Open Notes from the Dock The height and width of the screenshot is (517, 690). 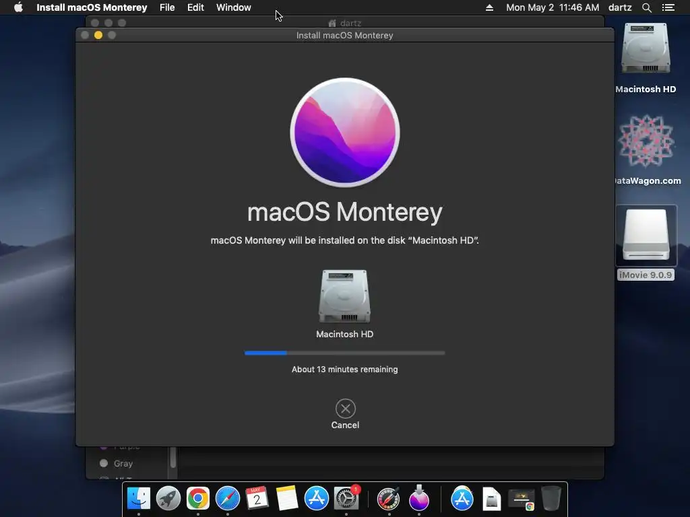287,498
